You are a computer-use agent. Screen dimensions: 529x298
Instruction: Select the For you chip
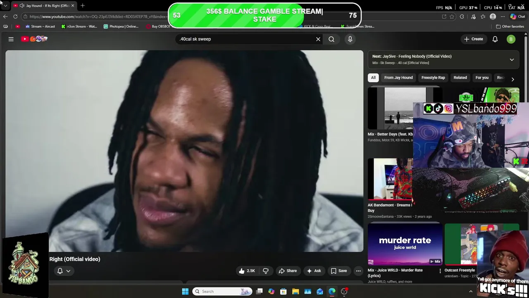coord(482,77)
